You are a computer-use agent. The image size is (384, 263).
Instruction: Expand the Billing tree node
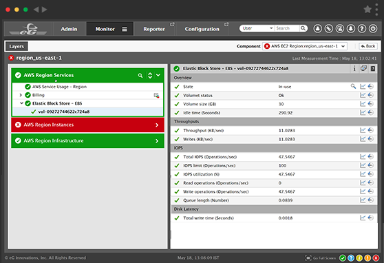(21, 95)
